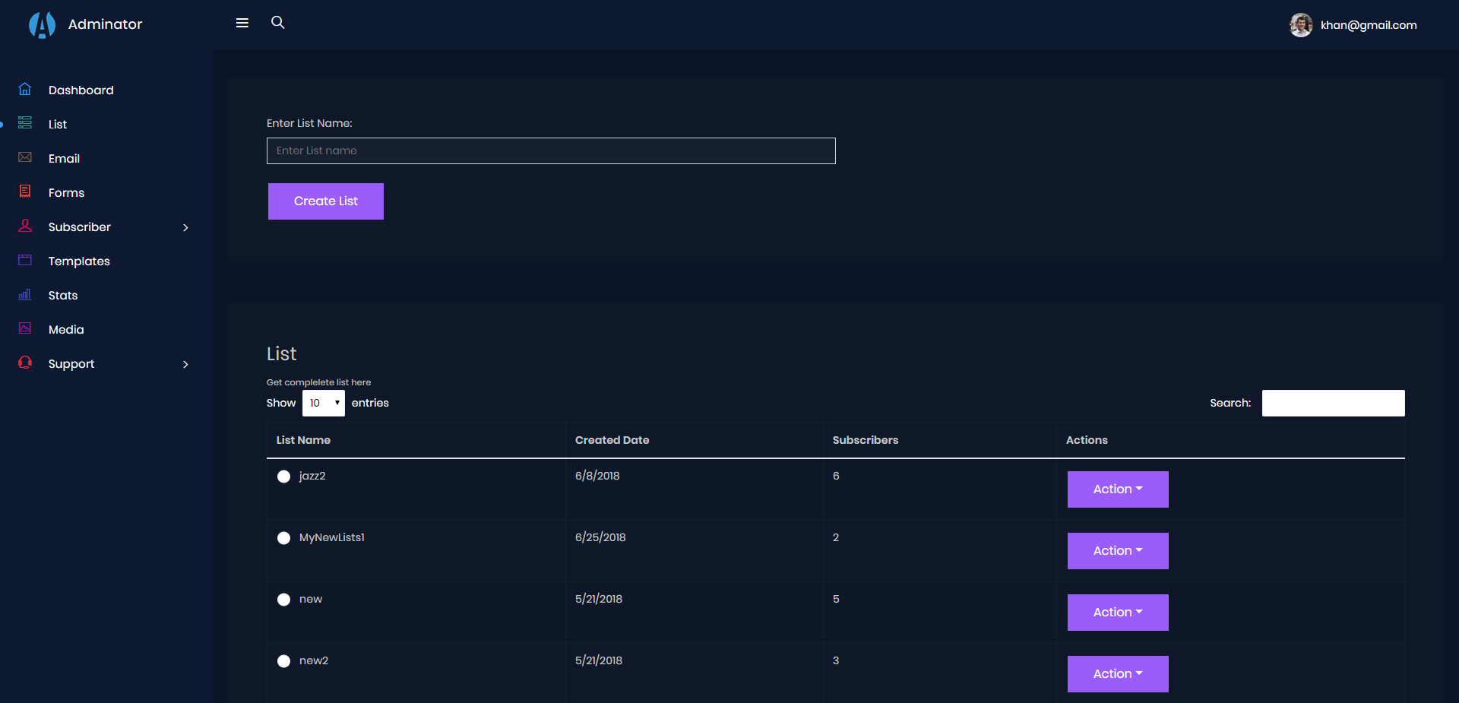Viewport: 1459px width, 703px height.
Task: Go to Templates in the sidebar
Action: pyautogui.click(x=79, y=261)
